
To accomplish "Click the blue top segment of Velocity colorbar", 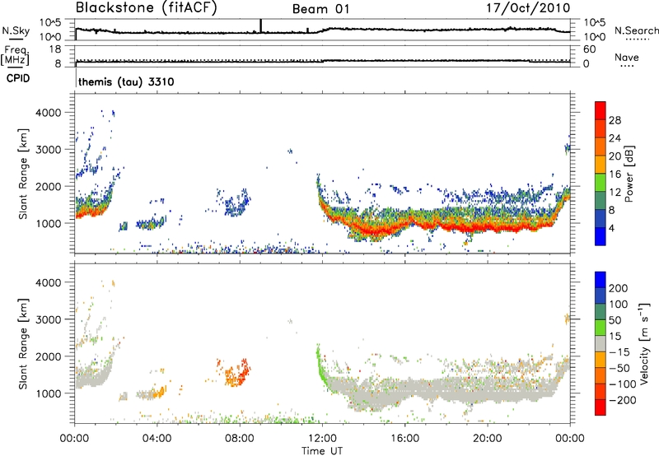I will click(601, 280).
